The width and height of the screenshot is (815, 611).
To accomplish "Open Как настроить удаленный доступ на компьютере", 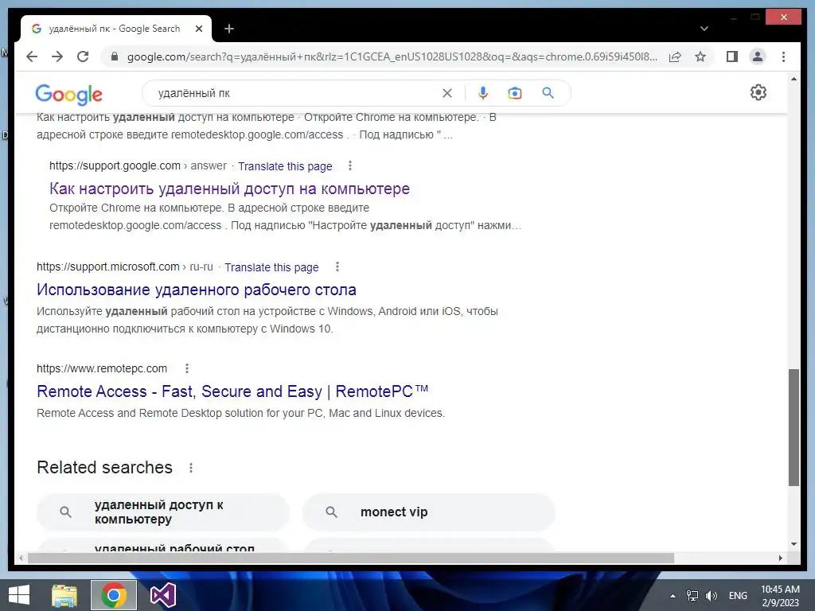I will (x=229, y=189).
